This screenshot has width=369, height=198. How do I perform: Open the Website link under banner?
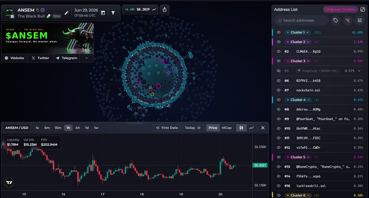(15, 58)
